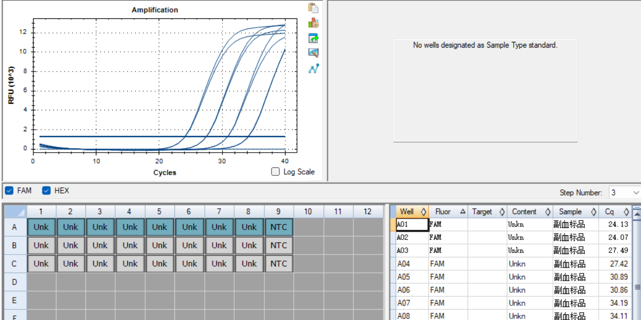Select plate column 9 header
The height and width of the screenshot is (320, 641).
(x=278, y=211)
